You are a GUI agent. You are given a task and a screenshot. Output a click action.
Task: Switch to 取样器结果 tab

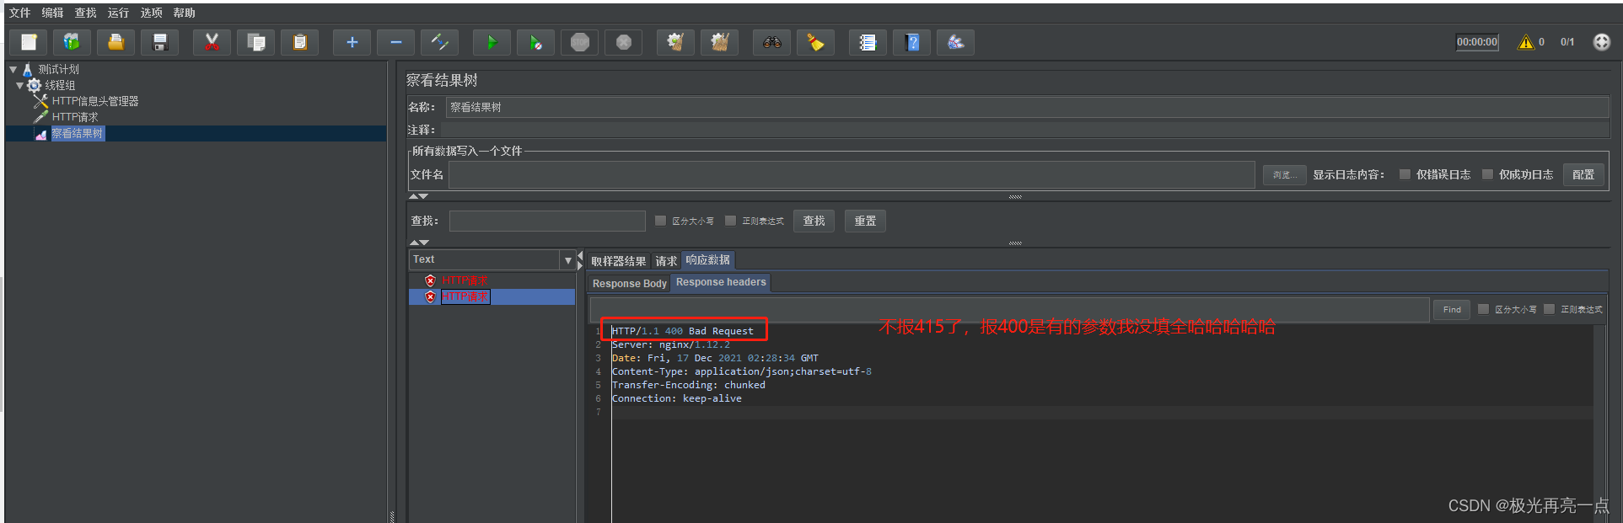coord(619,261)
